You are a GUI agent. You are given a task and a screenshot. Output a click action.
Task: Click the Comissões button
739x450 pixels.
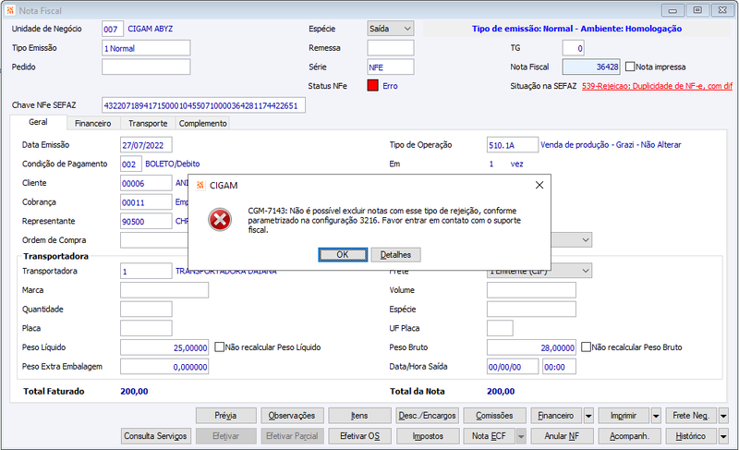tap(494, 416)
